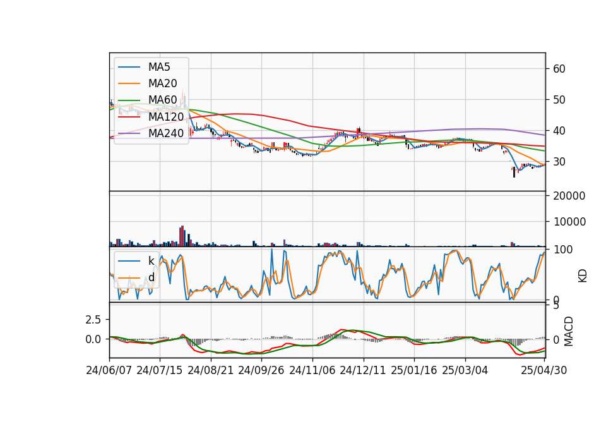Click the orange MA20 legend line sample
Image resolution: width=606 pixels, height=436 pixels.
129,83
